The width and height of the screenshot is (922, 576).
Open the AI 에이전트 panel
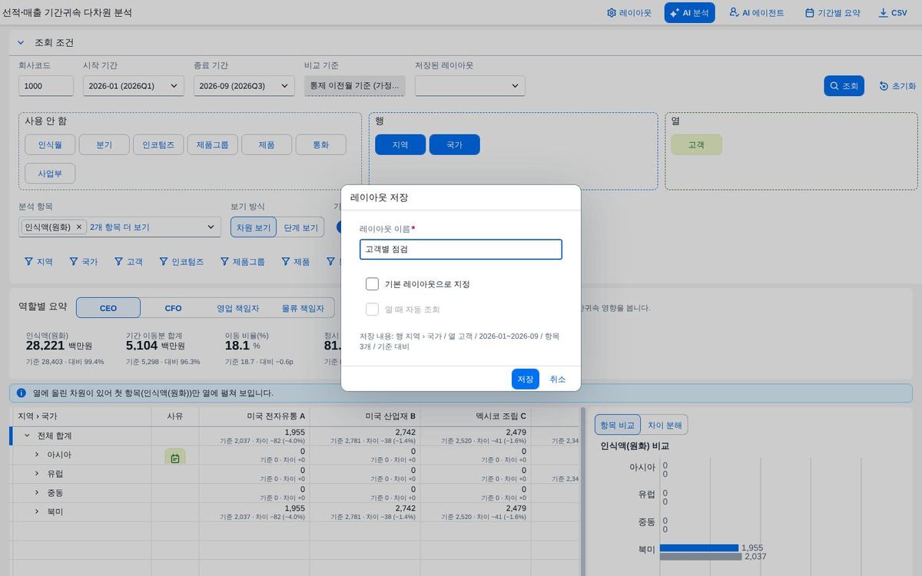[x=756, y=13]
